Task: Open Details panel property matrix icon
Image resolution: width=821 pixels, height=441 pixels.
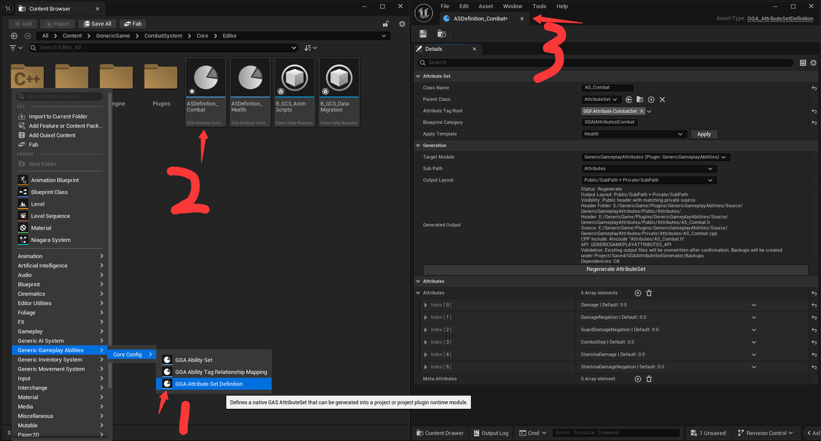Action: pos(803,63)
